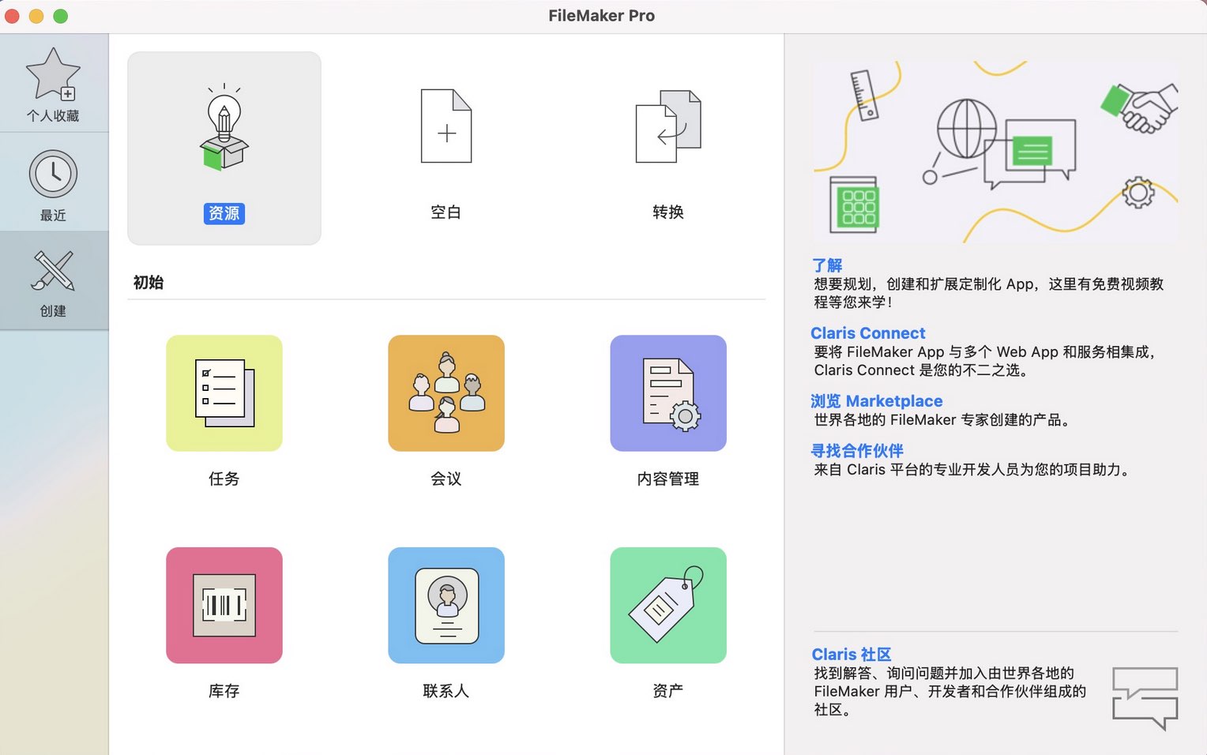
Task: Click the learning resources banner illustration
Action: click(x=995, y=151)
